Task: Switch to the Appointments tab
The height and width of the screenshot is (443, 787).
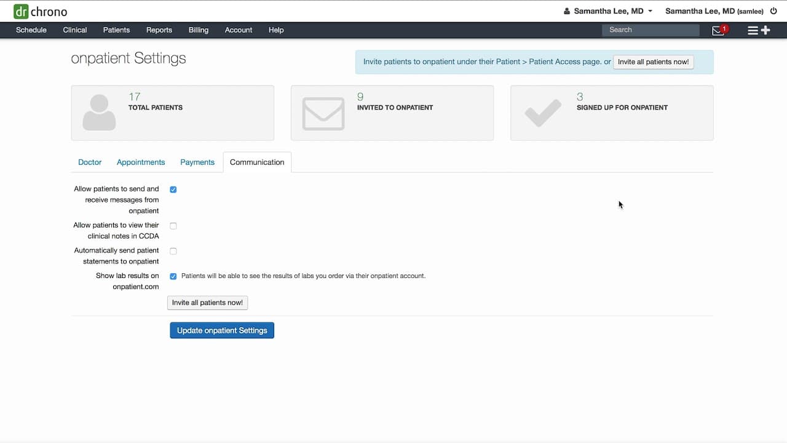Action: coord(141,162)
